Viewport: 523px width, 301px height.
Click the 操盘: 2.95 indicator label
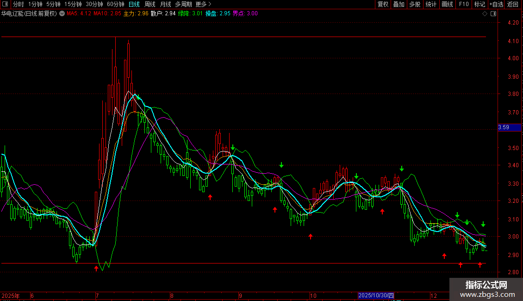pos(218,14)
